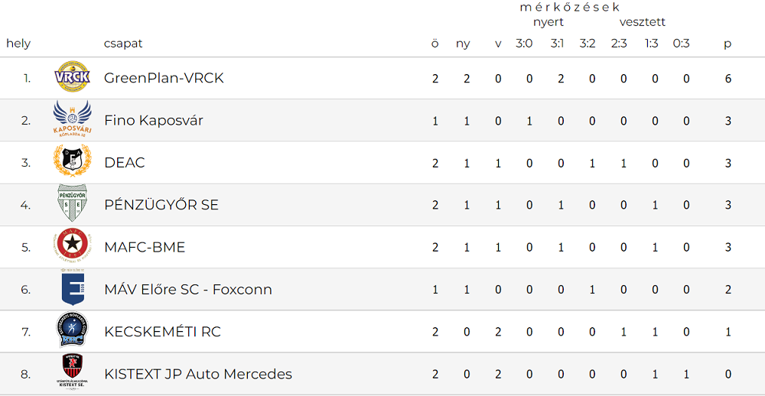Open the GreenPlan-VRCK team name
This screenshot has height=396, width=765.
click(x=164, y=78)
